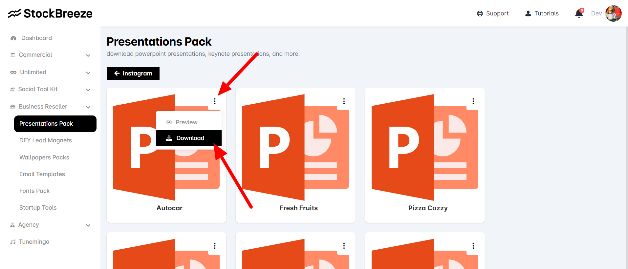This screenshot has width=628, height=269.
Task: Open Email Templates section
Action: pyautogui.click(x=42, y=174)
